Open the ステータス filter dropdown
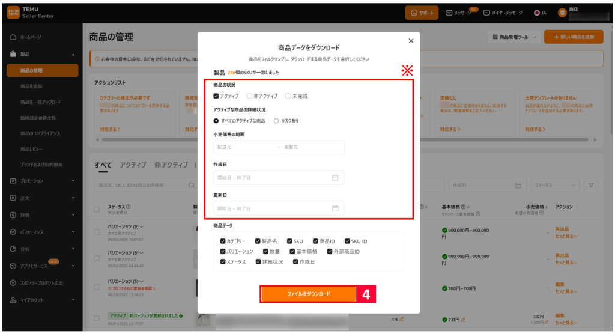Screen dimensions: 615x334 [x=554, y=185]
